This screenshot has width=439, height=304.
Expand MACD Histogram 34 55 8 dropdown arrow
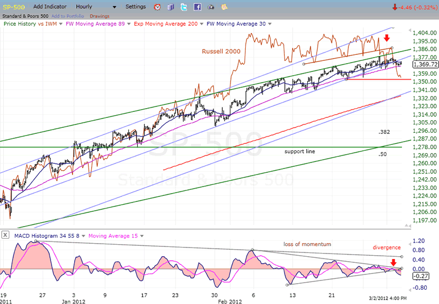pyautogui.click(x=83, y=237)
